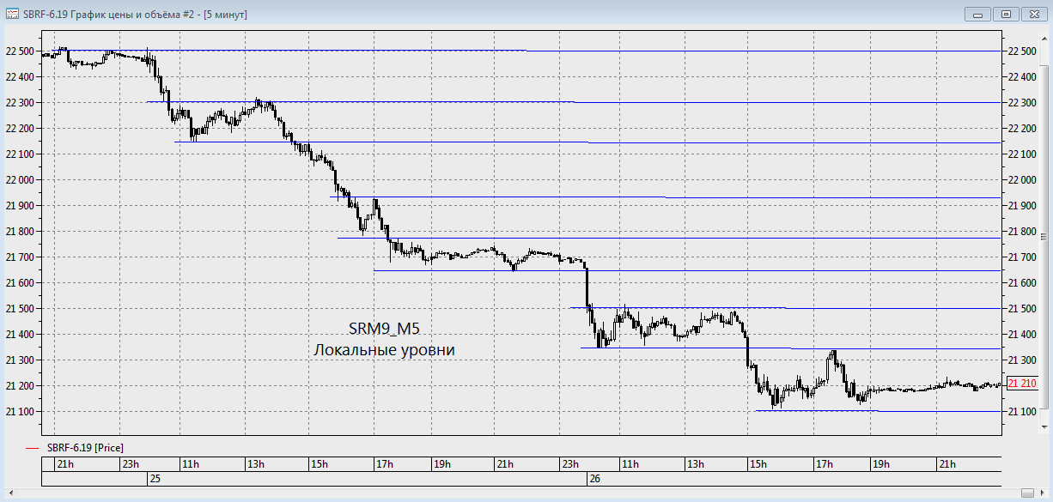
Task: Click '22 100' on the left price axis
Action: pos(20,154)
